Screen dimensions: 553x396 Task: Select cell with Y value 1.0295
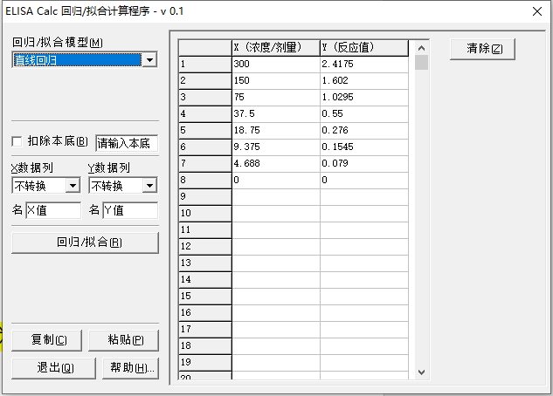tap(364, 98)
